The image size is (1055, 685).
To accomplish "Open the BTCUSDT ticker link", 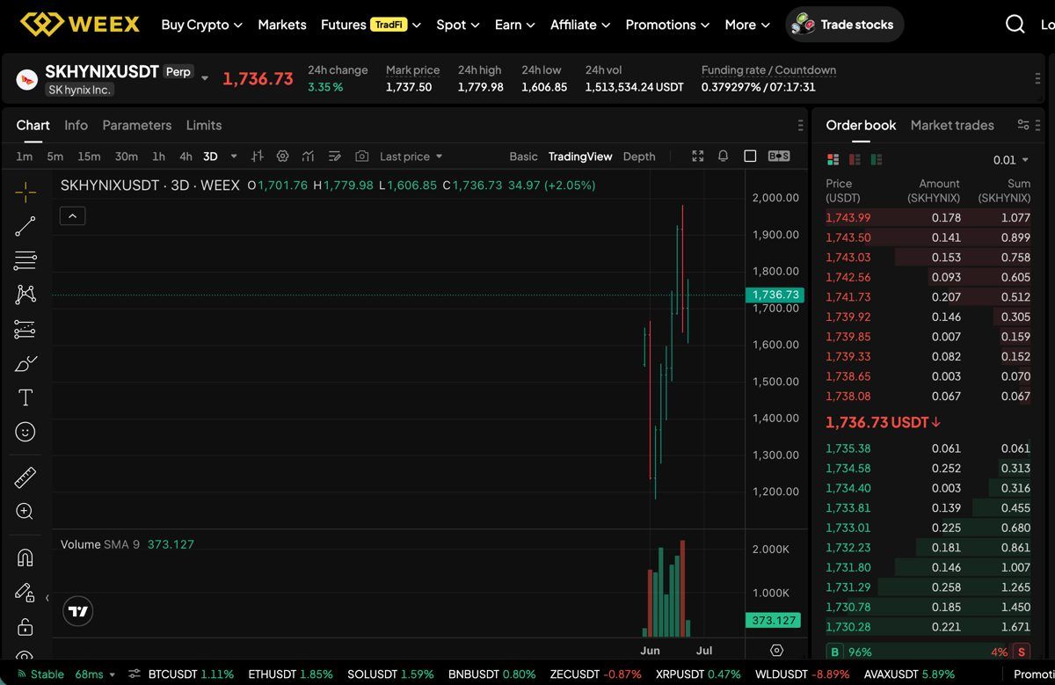I will [191, 674].
